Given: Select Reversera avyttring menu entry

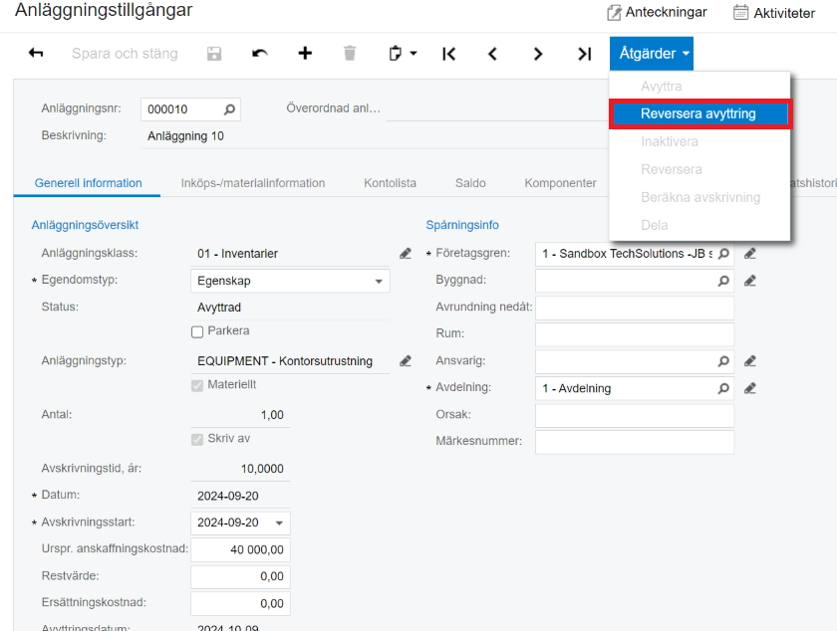Looking at the screenshot, I should (x=699, y=113).
